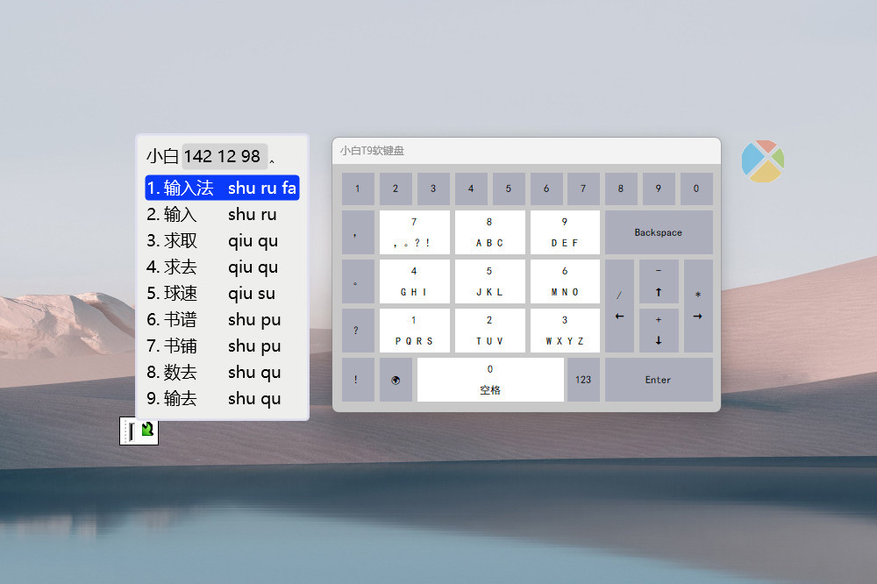
Task: Tap the 空格 space key
Action: 490,380
